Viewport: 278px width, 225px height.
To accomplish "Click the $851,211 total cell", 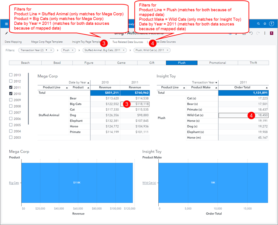I will pyautogui.click(x=105, y=93).
